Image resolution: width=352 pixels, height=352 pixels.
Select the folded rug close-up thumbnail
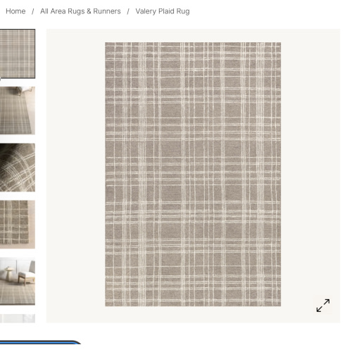point(18,168)
